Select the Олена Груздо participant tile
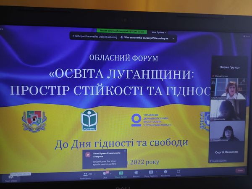 pos(229,67)
